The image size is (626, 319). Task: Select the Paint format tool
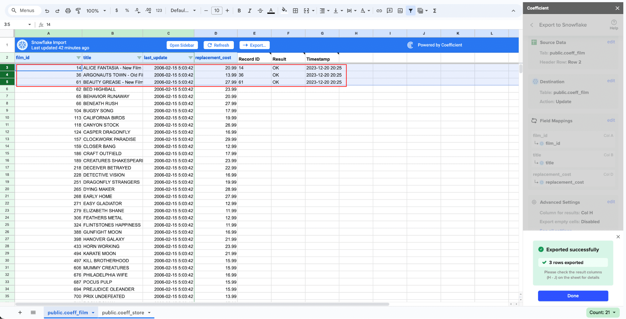click(78, 11)
